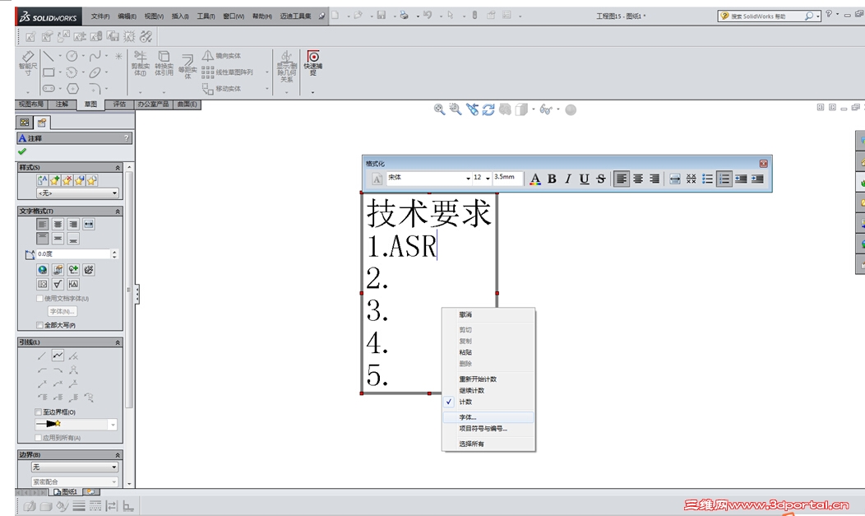Screen dimensions: 865x516
Task: Click the Insert Hyperlink globe icon
Action: point(43,269)
